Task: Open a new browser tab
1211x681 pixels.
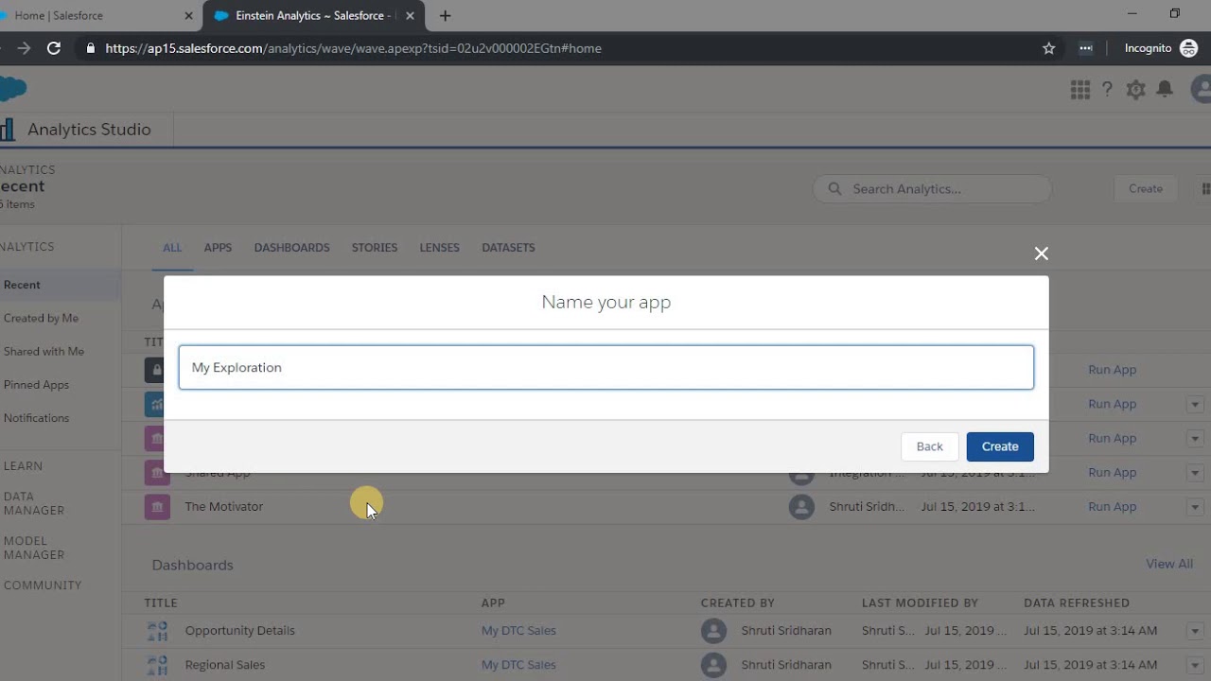Action: pyautogui.click(x=446, y=16)
